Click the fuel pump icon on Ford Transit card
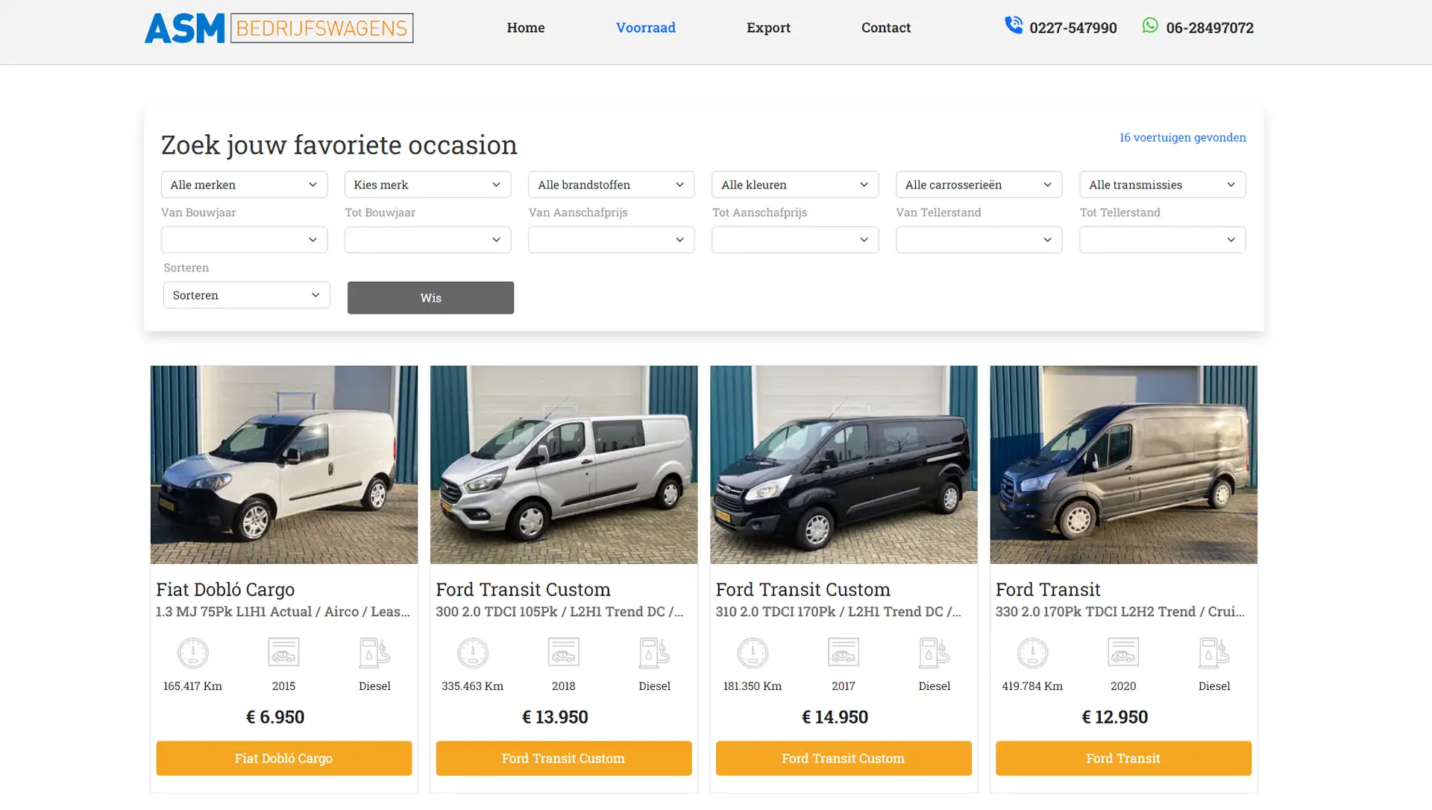 pos(1213,653)
